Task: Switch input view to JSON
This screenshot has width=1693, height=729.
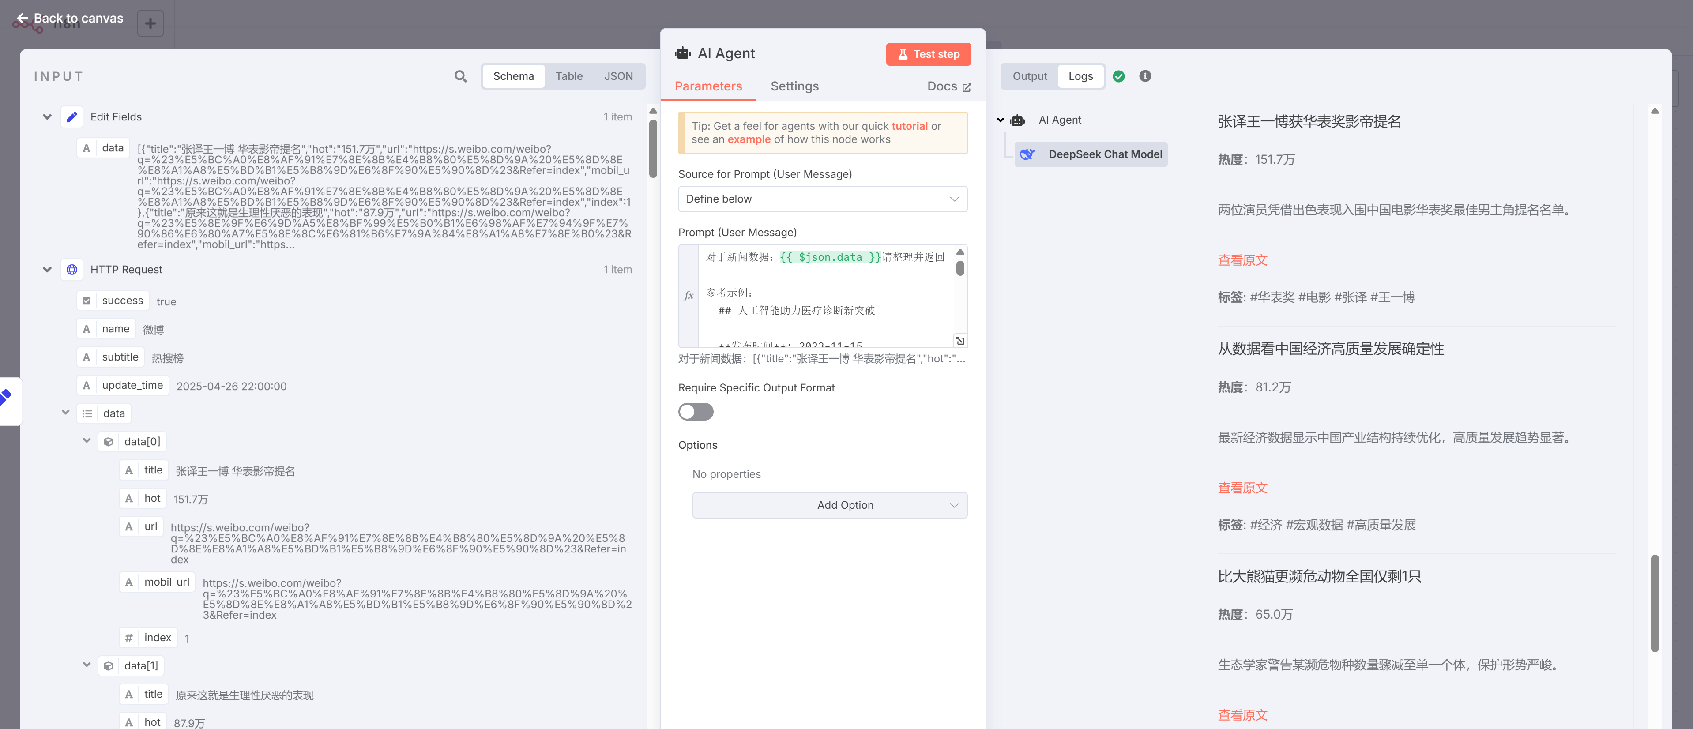Action: pyautogui.click(x=618, y=76)
